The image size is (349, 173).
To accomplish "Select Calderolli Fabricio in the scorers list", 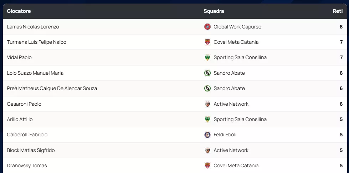I will [27, 135].
